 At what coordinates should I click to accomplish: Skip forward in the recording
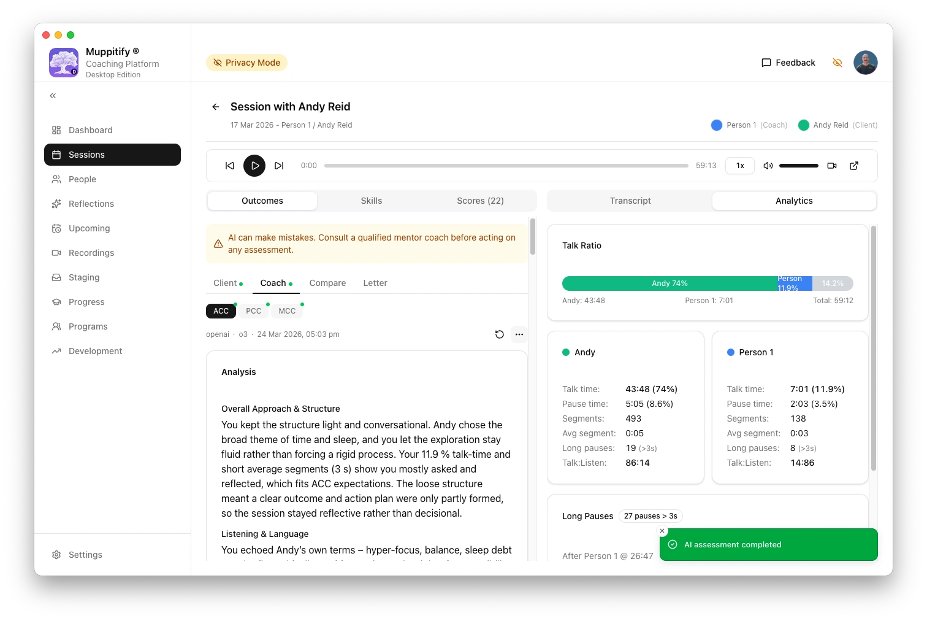279,166
